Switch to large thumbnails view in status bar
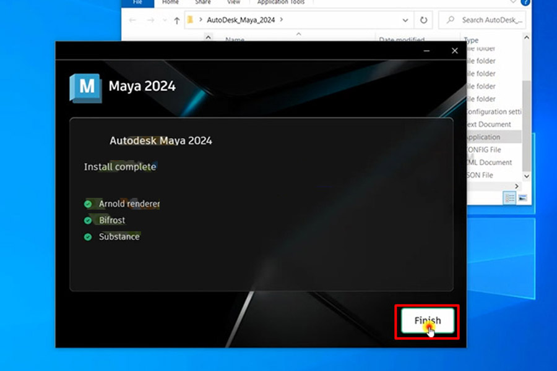Screen dimensions: 557x371 pyautogui.click(x=523, y=197)
